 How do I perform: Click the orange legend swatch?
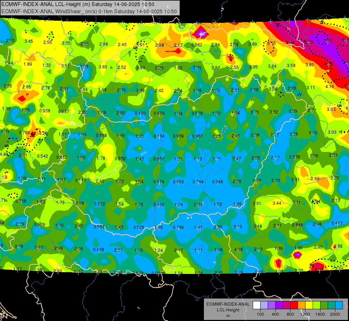click(302, 305)
